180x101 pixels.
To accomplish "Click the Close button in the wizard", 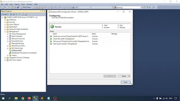I will [125, 82].
